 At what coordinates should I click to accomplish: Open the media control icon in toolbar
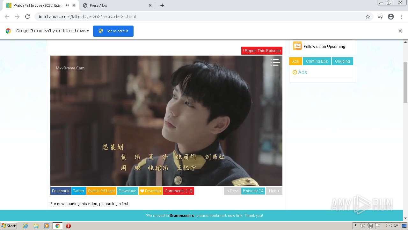(380, 17)
